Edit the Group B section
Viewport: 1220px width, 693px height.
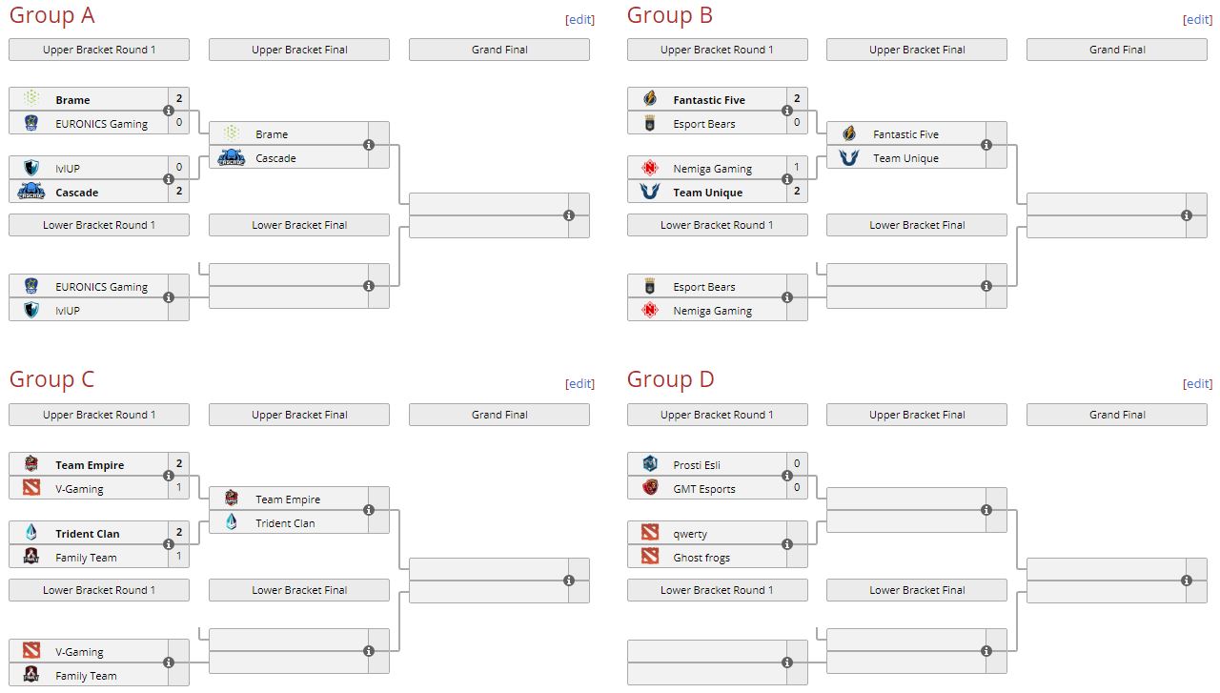1197,19
